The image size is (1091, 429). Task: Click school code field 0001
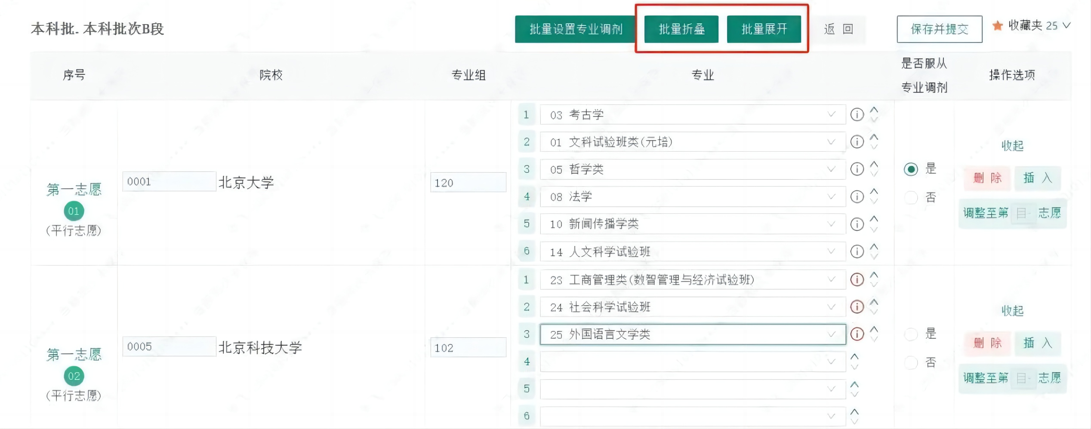click(x=169, y=181)
